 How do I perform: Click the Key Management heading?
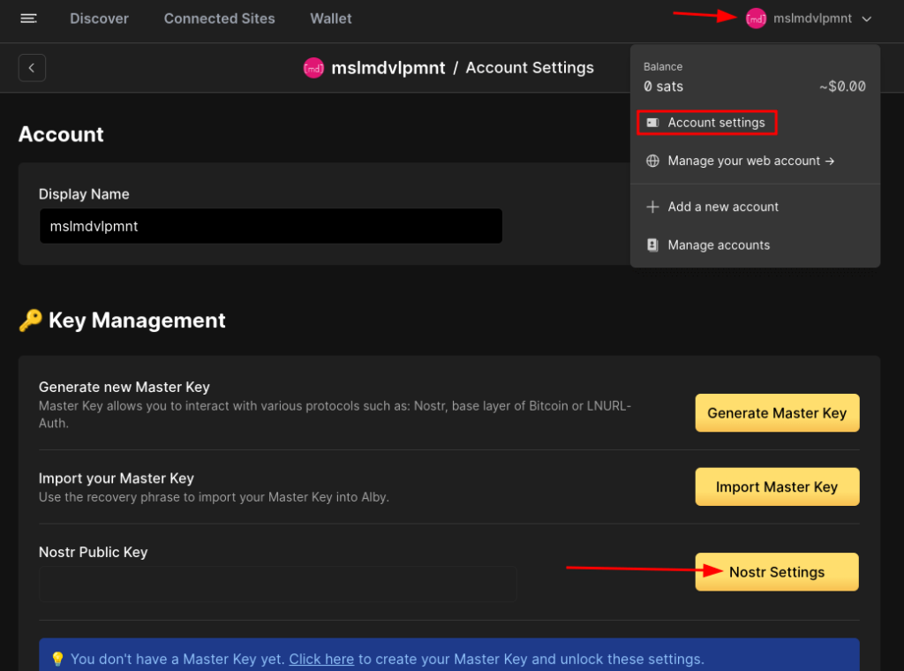(x=137, y=320)
